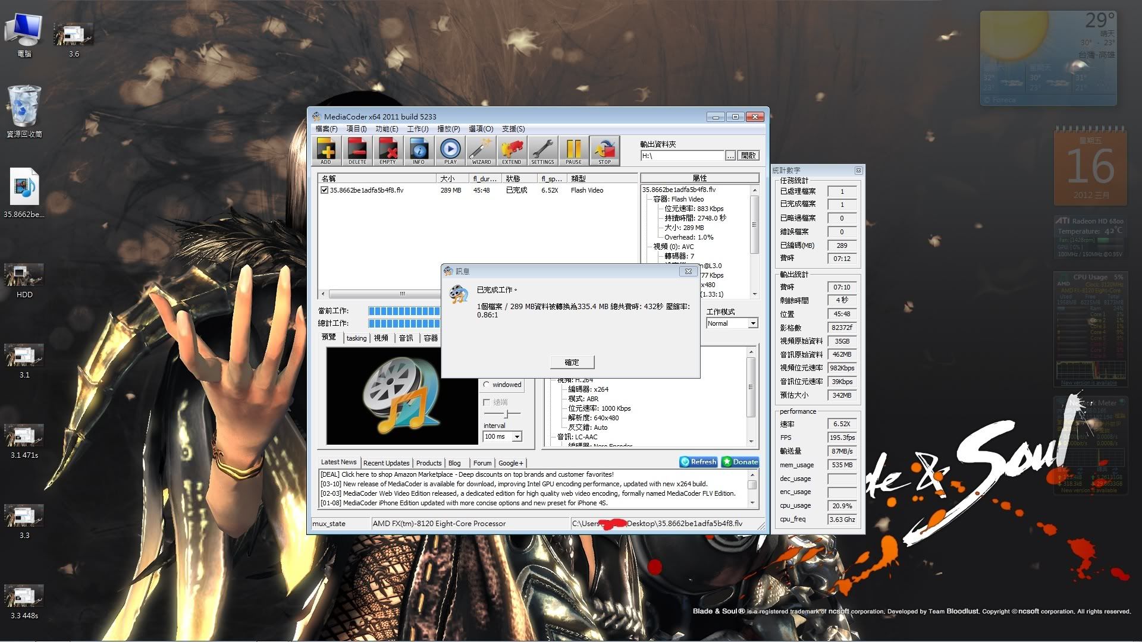The width and height of the screenshot is (1142, 642).
Task: Select the 3.3 desktop icon
Action: coord(24,521)
